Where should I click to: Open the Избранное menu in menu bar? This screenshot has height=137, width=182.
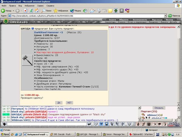(x=29, y=6)
